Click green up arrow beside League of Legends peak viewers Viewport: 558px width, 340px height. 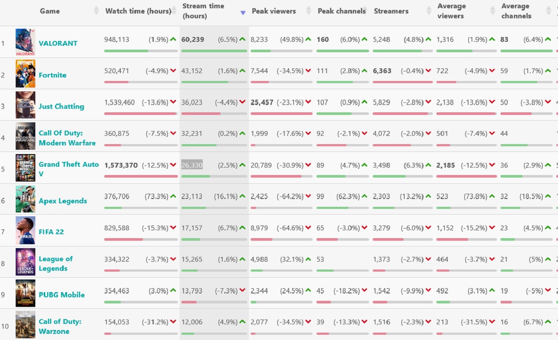pyautogui.click(x=308, y=259)
